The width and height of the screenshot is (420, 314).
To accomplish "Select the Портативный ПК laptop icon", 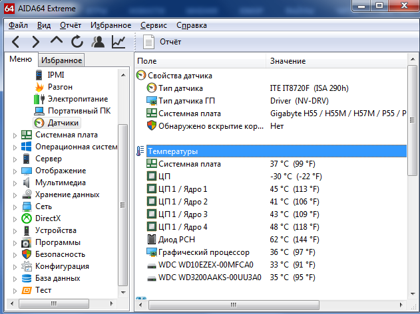I will tap(39, 111).
